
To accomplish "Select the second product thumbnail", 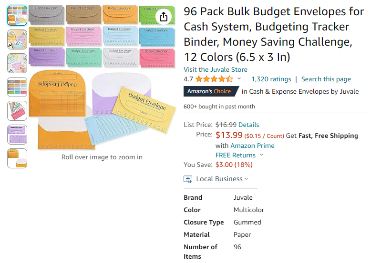I will (17, 39).
